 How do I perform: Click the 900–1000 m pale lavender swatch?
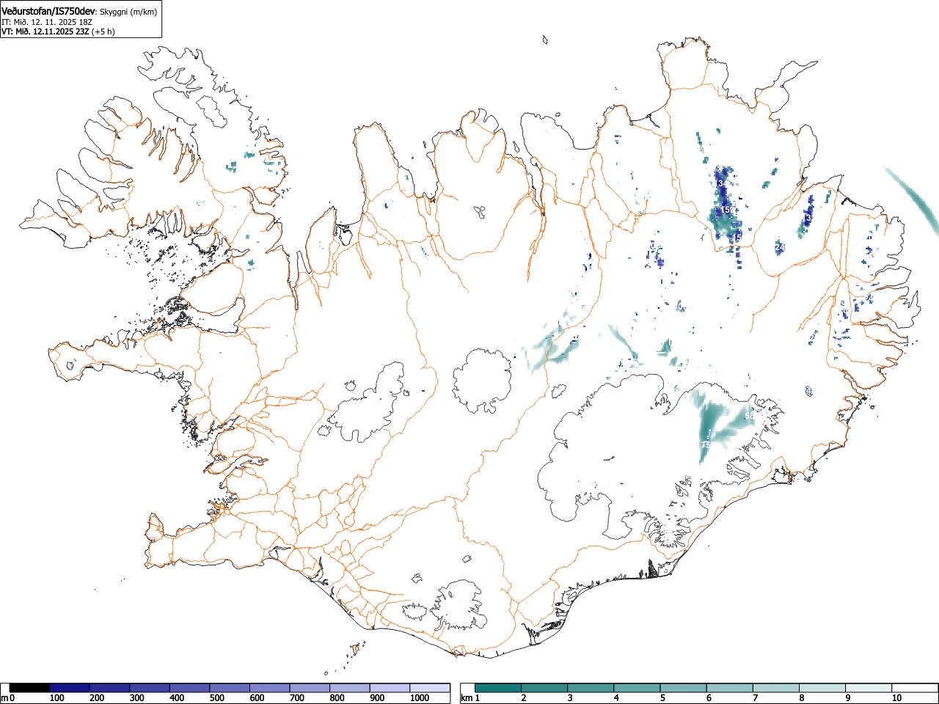pyautogui.click(x=390, y=688)
